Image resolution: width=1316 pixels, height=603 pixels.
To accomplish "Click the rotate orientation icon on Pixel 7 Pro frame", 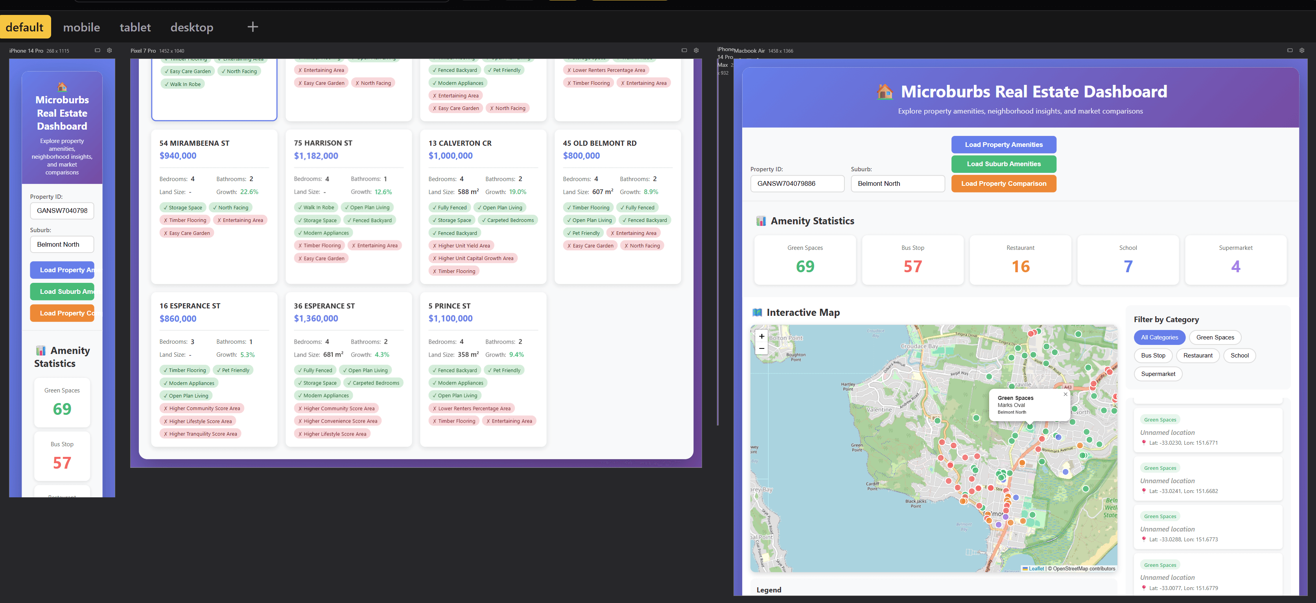I will pyautogui.click(x=684, y=51).
